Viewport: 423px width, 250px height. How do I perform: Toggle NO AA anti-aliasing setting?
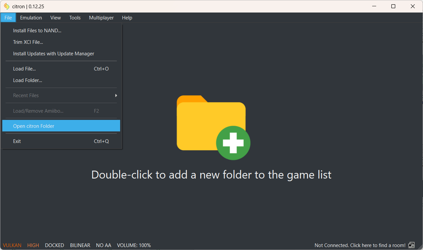click(104, 245)
